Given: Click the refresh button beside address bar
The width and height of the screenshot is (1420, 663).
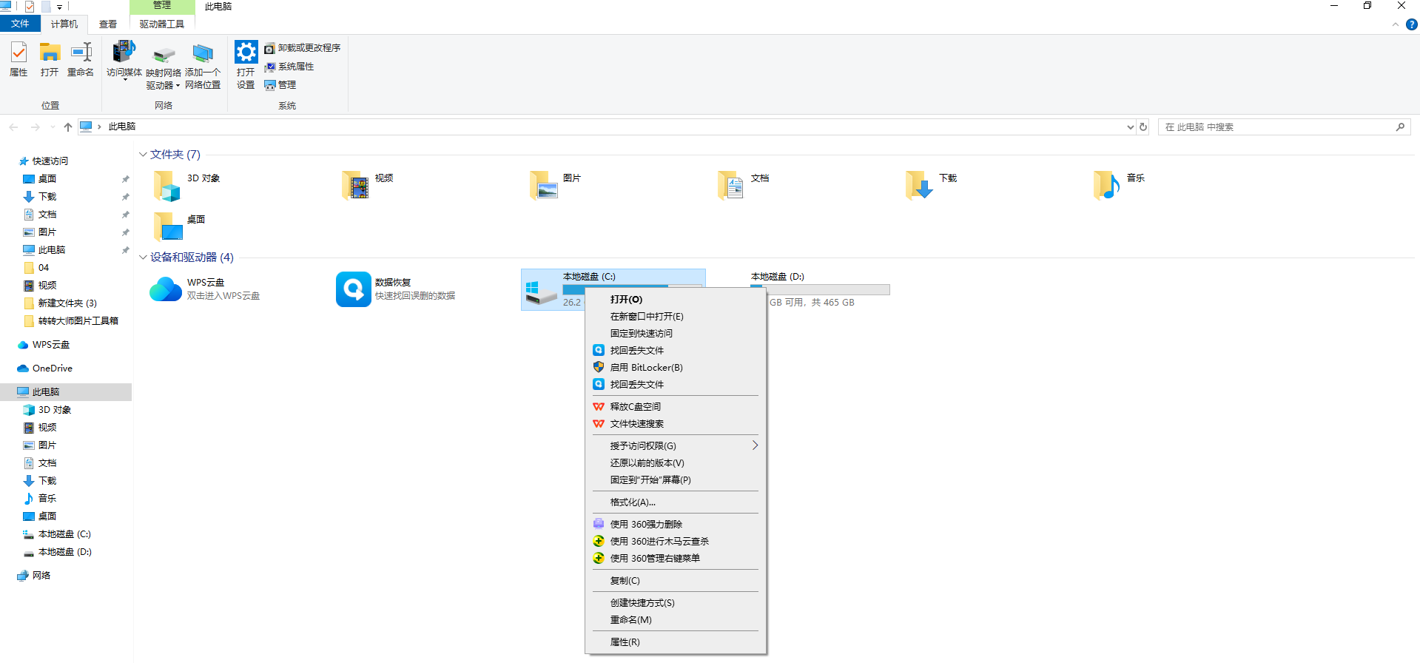Looking at the screenshot, I should tap(1143, 127).
